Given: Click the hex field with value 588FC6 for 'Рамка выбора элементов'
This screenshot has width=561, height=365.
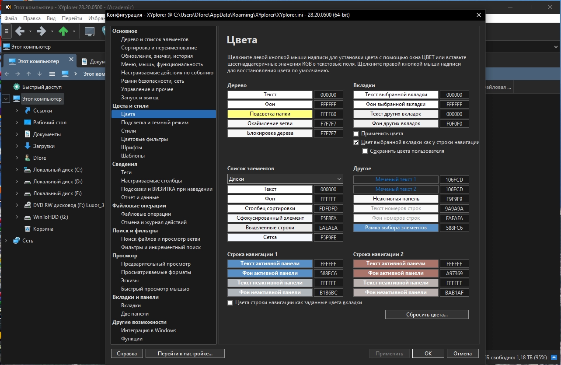Looking at the screenshot, I should pyautogui.click(x=454, y=228).
